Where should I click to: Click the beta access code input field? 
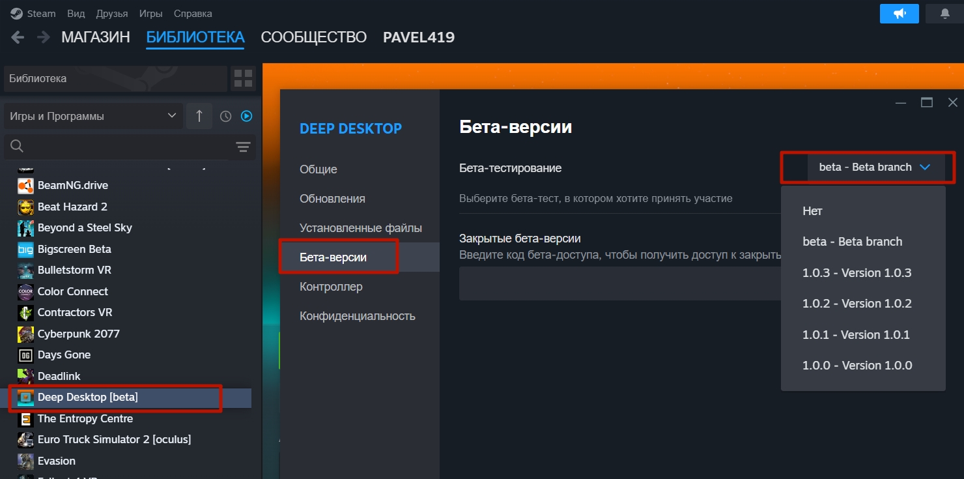click(620, 283)
